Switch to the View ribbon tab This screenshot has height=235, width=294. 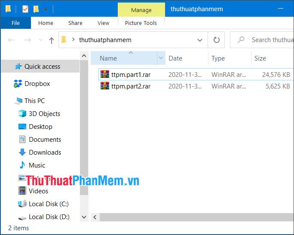coord(103,23)
